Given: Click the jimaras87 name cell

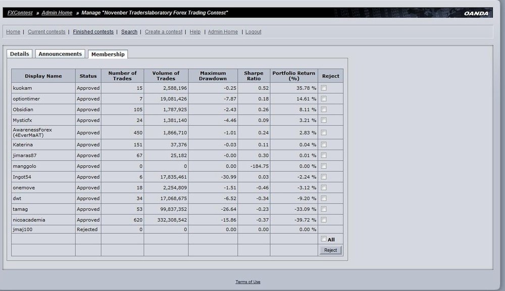Looking at the screenshot, I should 43,156.
